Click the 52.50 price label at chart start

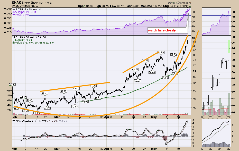click(12, 84)
